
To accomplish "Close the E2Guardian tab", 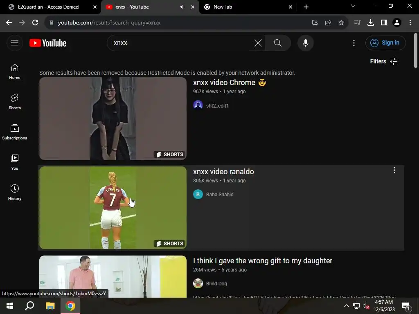I will tap(95, 7).
